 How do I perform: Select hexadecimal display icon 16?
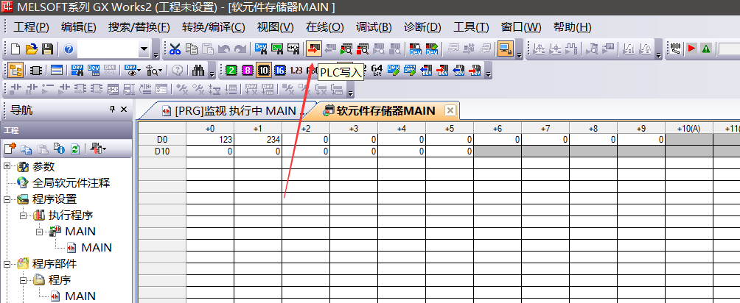[x=280, y=71]
